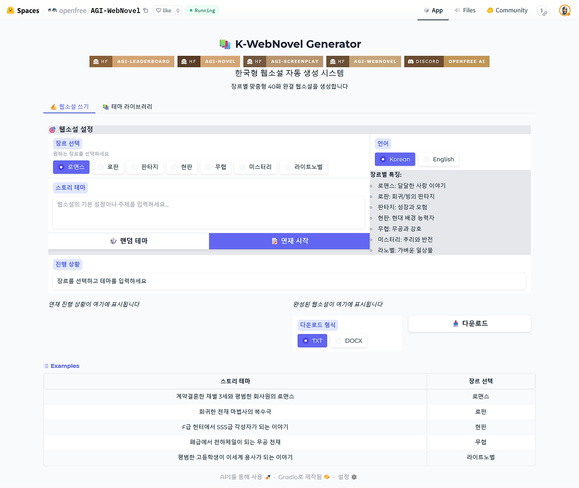Image resolution: width=579 pixels, height=488 pixels.
Task: Click the Hugging Face Spaces logo
Action: tap(10, 10)
